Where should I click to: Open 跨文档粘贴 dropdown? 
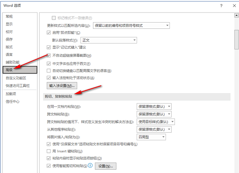(x=154, y=114)
